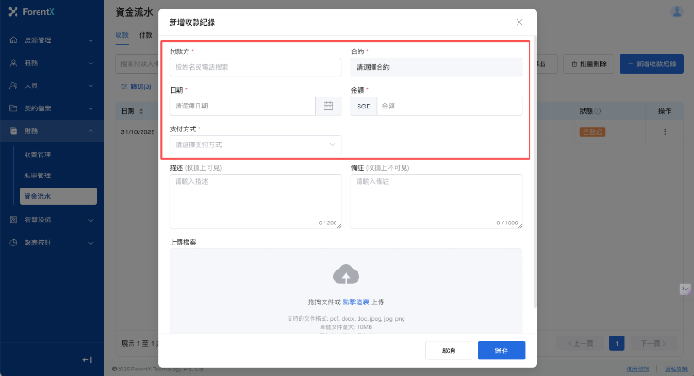This screenshot has height=376, width=694.
Task: Open the three-dot row actions menu
Action: point(665,131)
